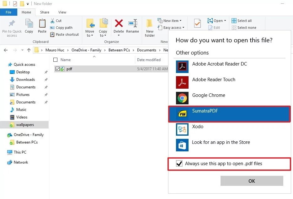Toggle Always use this app checkbox
Image resolution: width=293 pixels, height=199 pixels.
tap(179, 164)
